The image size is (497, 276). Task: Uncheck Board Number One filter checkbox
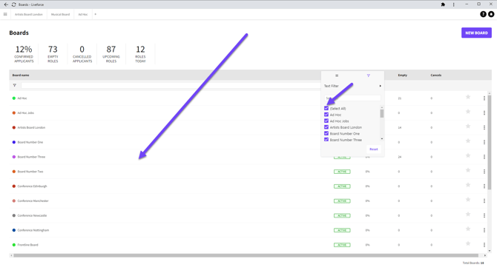[326, 133]
